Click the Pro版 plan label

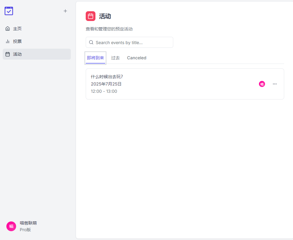point(25,230)
